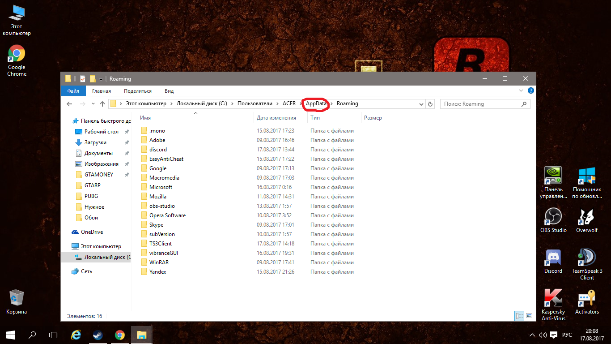Select the Yandex folder

[157, 272]
